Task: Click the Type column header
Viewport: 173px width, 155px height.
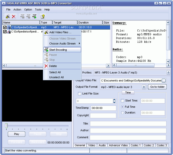Action: (x=46, y=22)
